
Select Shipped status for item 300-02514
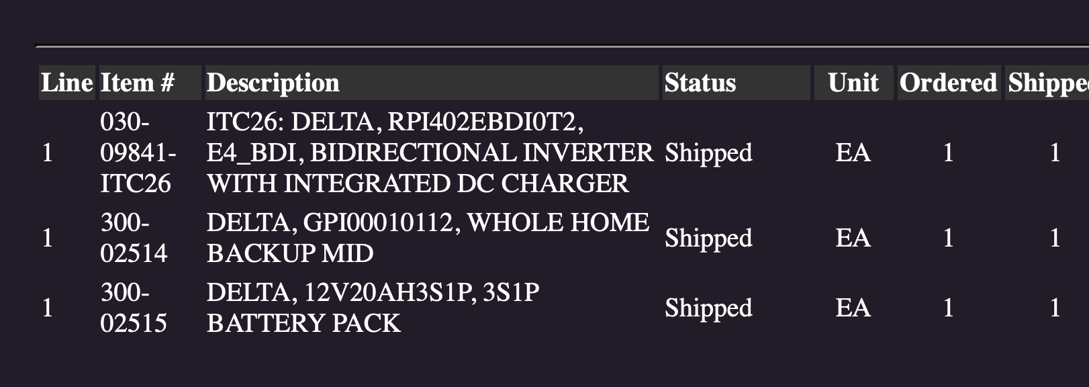[708, 238]
